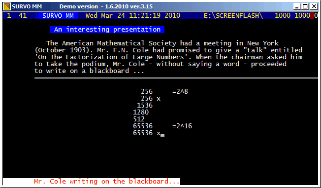The image size is (321, 188).
Task: Click the =2^16 annotation
Action: [182, 126]
